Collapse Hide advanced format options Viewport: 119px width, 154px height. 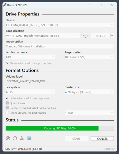click(27, 98)
